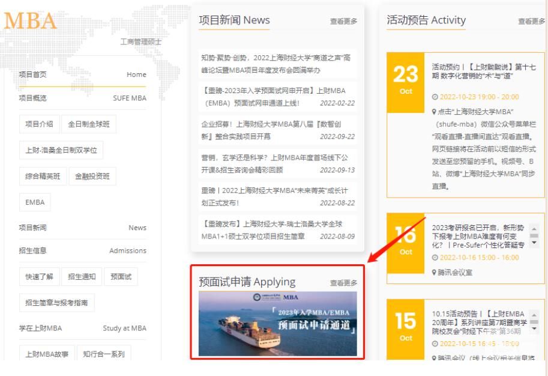
Task: Select 全日制全球班 program
Action: pos(89,124)
